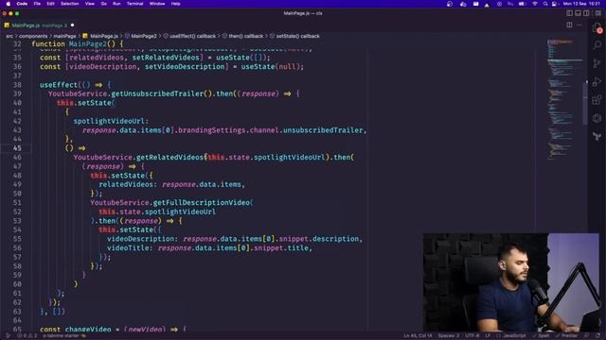
Task: Click the unsaved dot on MainPage.js tab
Action: (72, 25)
